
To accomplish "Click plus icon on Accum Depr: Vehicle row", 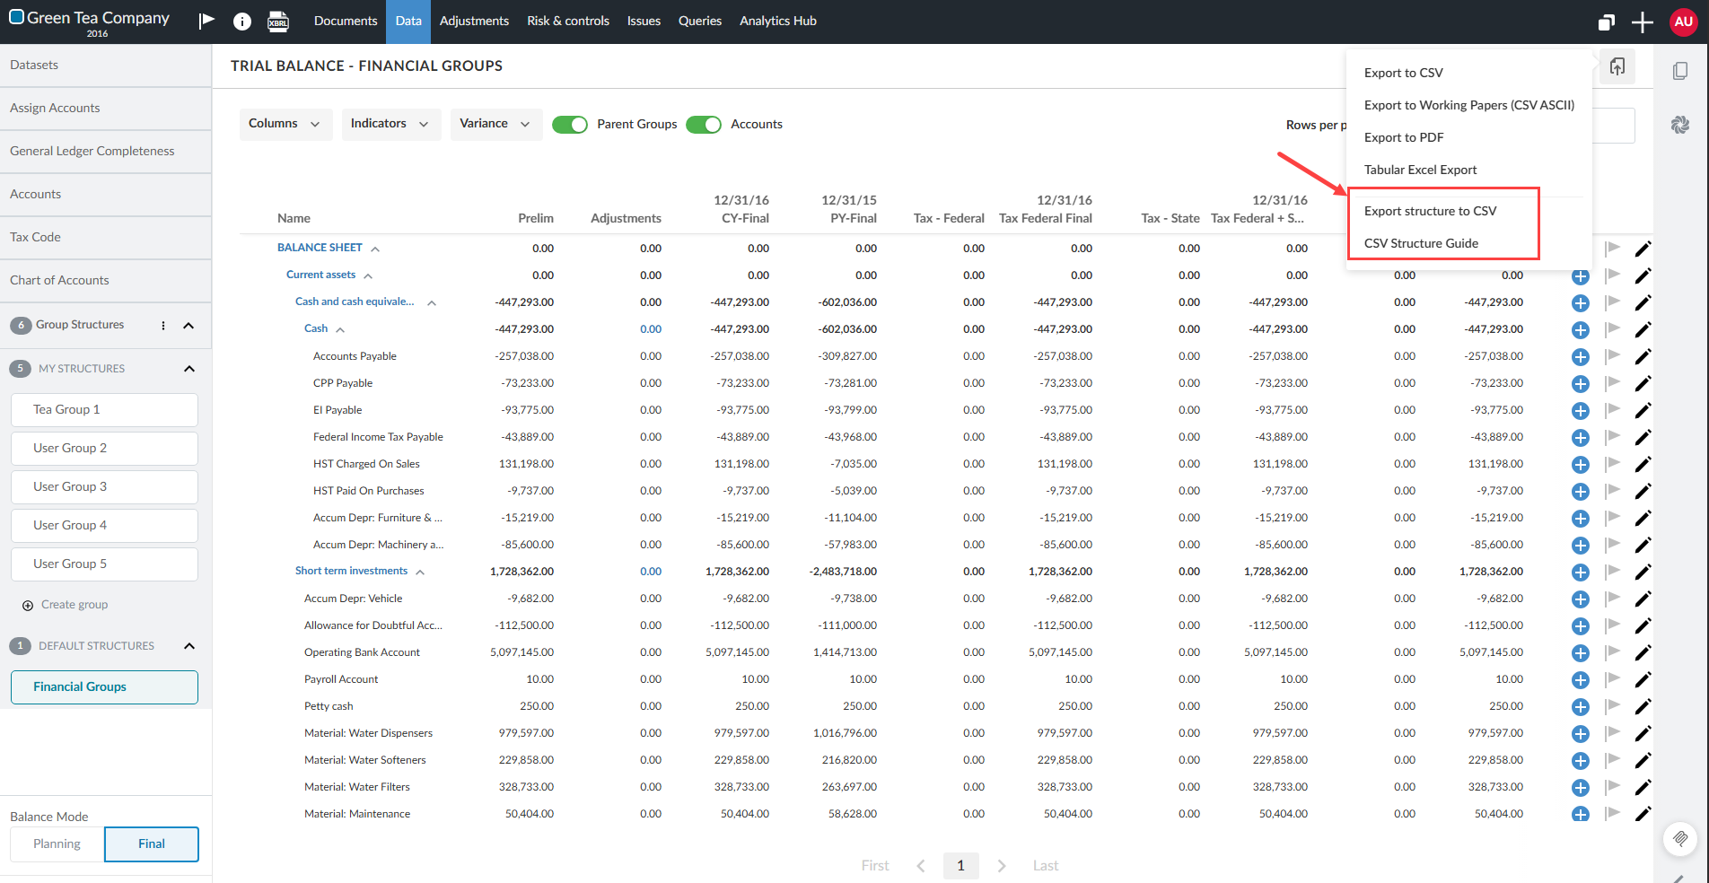I will pyautogui.click(x=1581, y=599).
